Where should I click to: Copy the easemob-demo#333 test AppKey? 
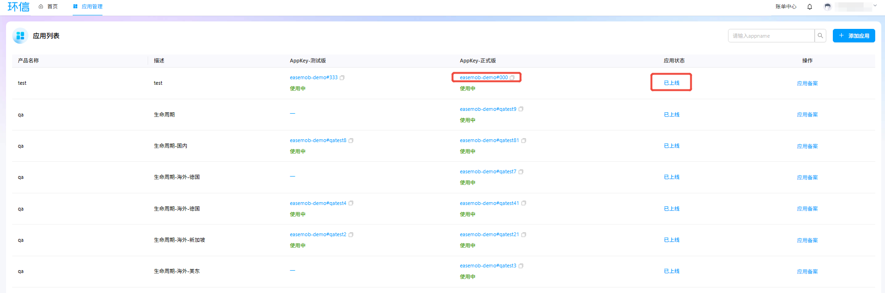click(x=342, y=78)
